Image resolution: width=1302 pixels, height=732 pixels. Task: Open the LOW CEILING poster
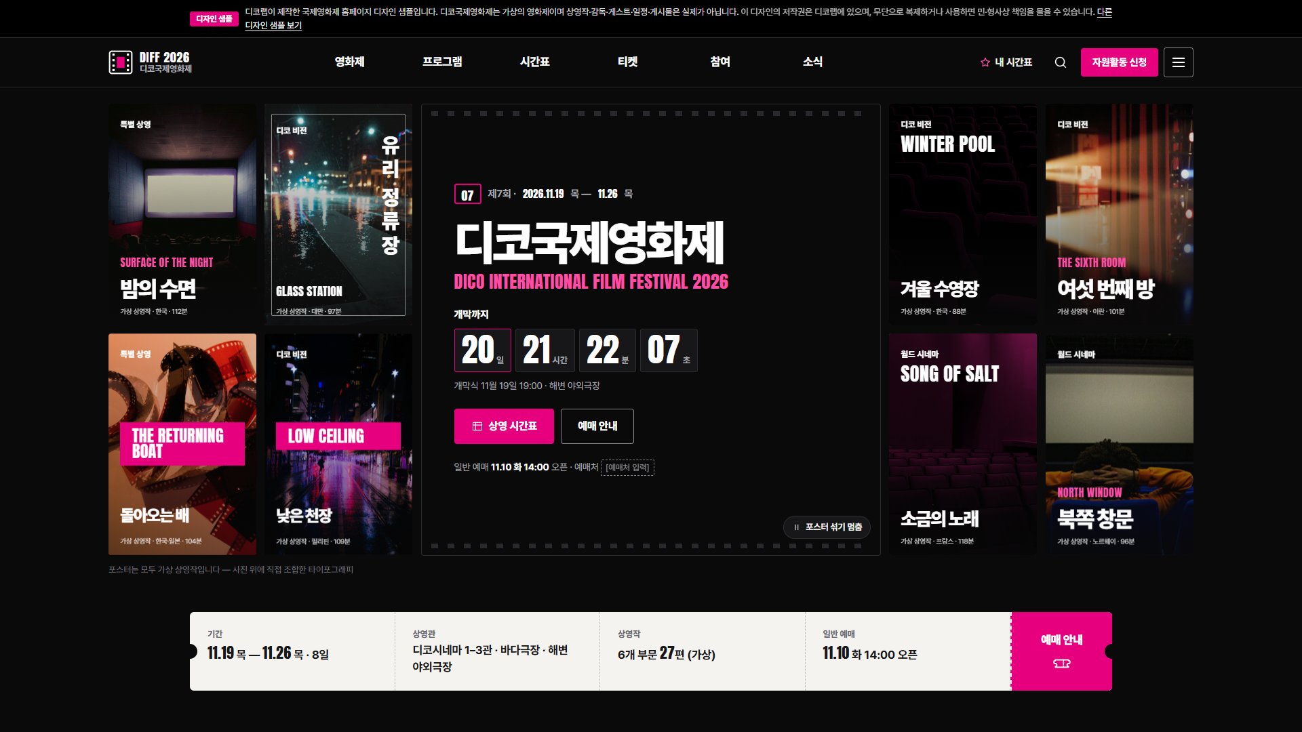click(338, 444)
